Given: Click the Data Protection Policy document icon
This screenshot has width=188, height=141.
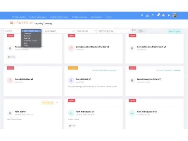Looking at the screenshot, I should click(132, 80).
